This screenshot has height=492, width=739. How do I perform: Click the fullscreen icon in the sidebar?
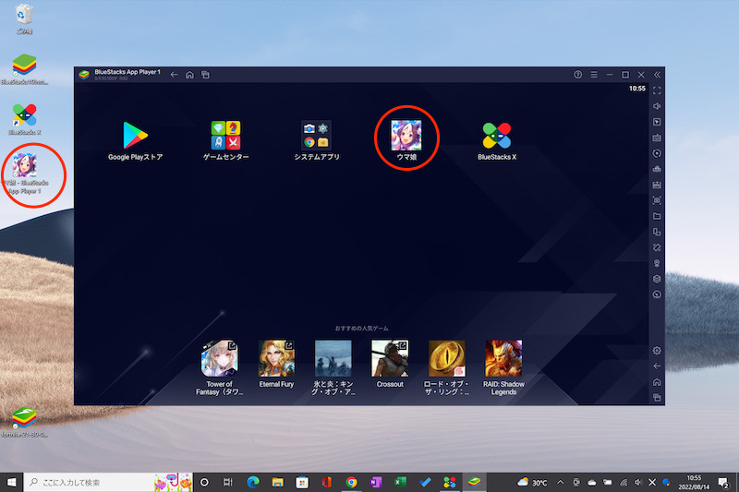657,90
